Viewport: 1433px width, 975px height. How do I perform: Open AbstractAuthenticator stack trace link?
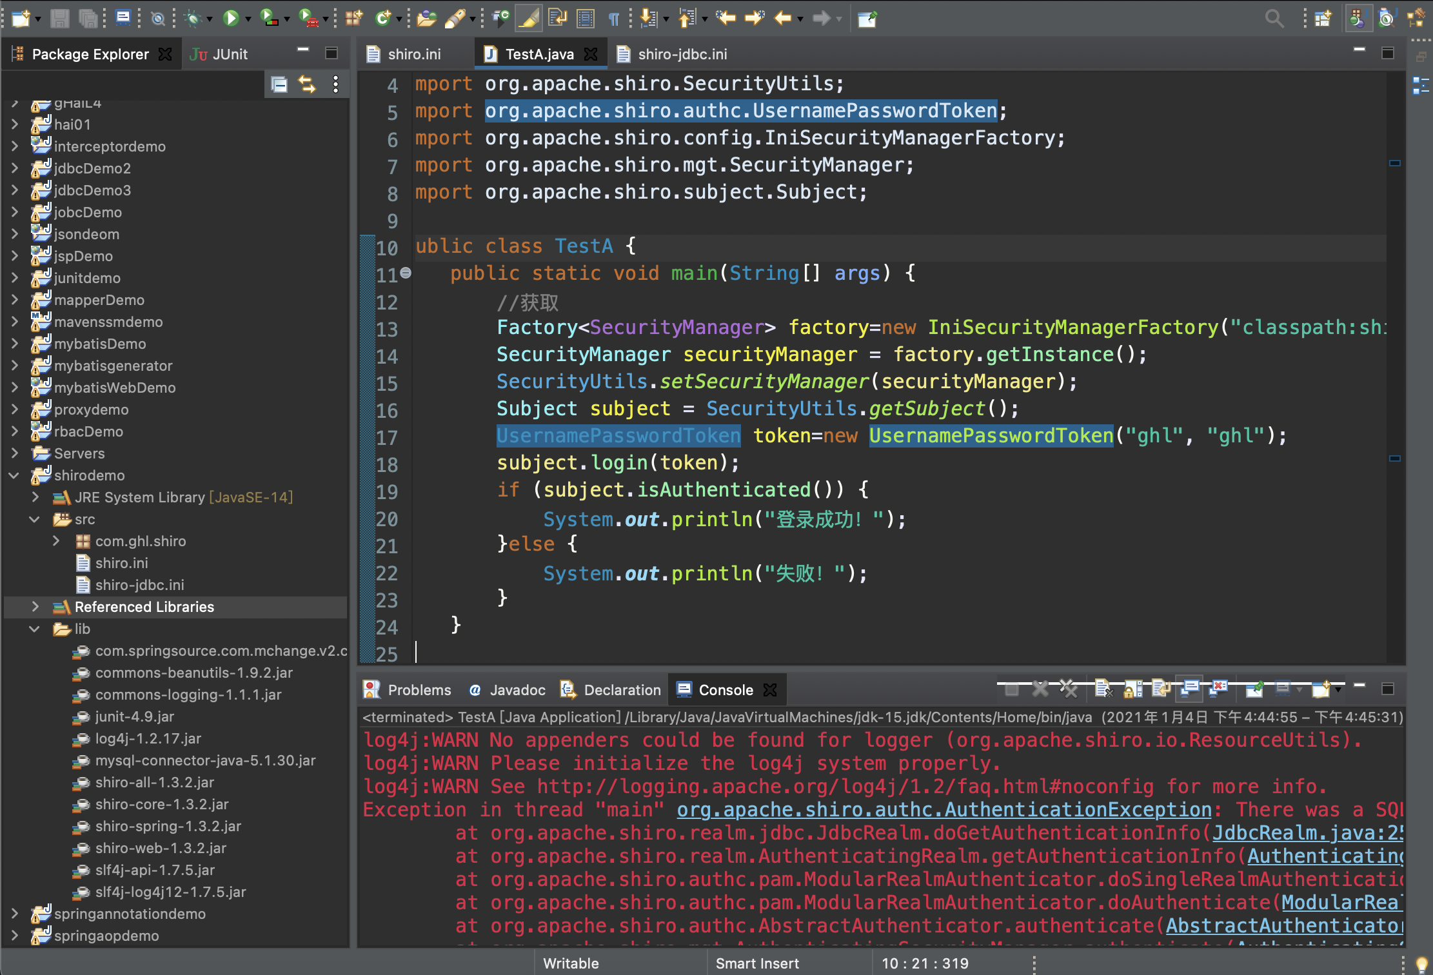point(1285,926)
